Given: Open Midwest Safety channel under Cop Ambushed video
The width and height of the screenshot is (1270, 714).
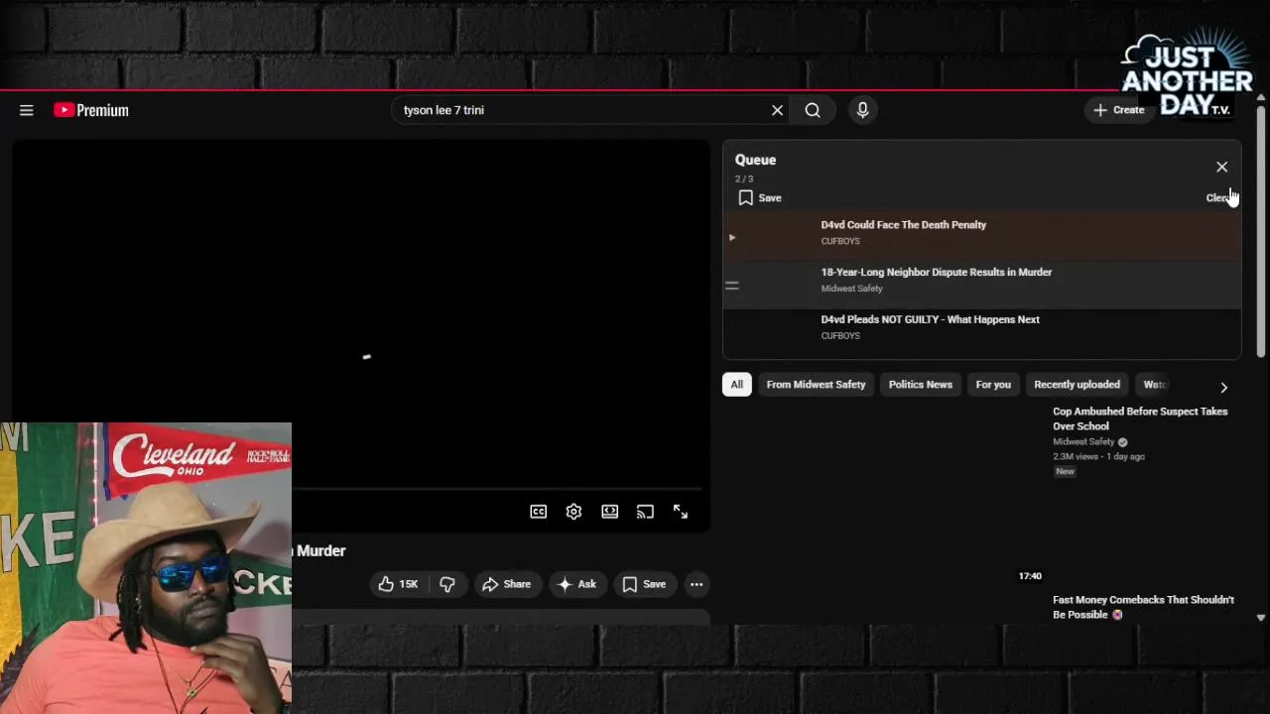Looking at the screenshot, I should 1083,442.
